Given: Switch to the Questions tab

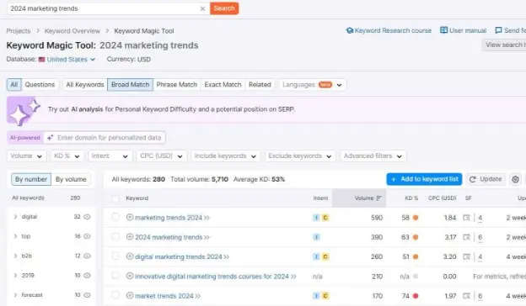Looking at the screenshot, I should [x=40, y=85].
